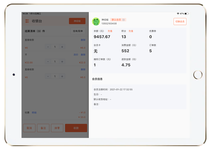Click 切换会员 to switch member
The width and height of the screenshot is (211, 150).
coord(180,22)
